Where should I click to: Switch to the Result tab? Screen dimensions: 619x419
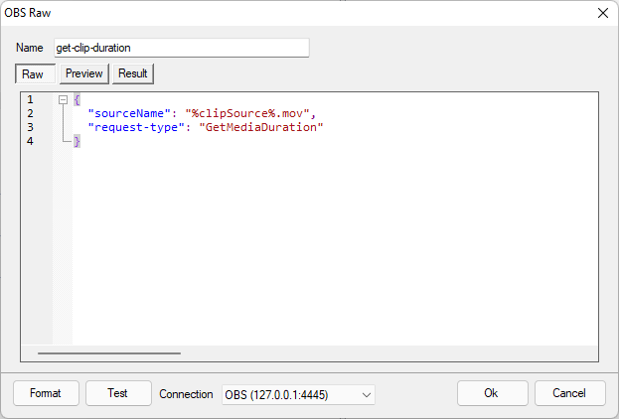pos(132,73)
